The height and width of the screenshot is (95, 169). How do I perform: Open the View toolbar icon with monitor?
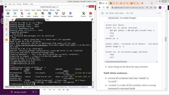pos(43,15)
